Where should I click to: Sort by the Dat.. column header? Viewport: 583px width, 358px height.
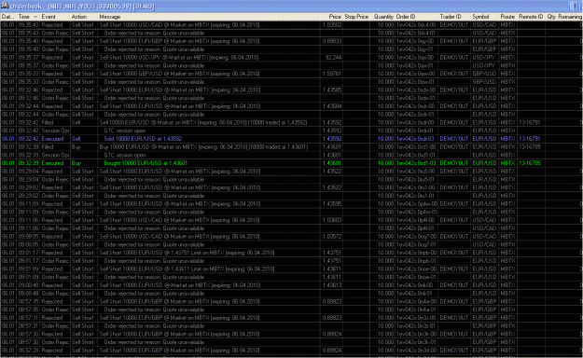(8, 17)
